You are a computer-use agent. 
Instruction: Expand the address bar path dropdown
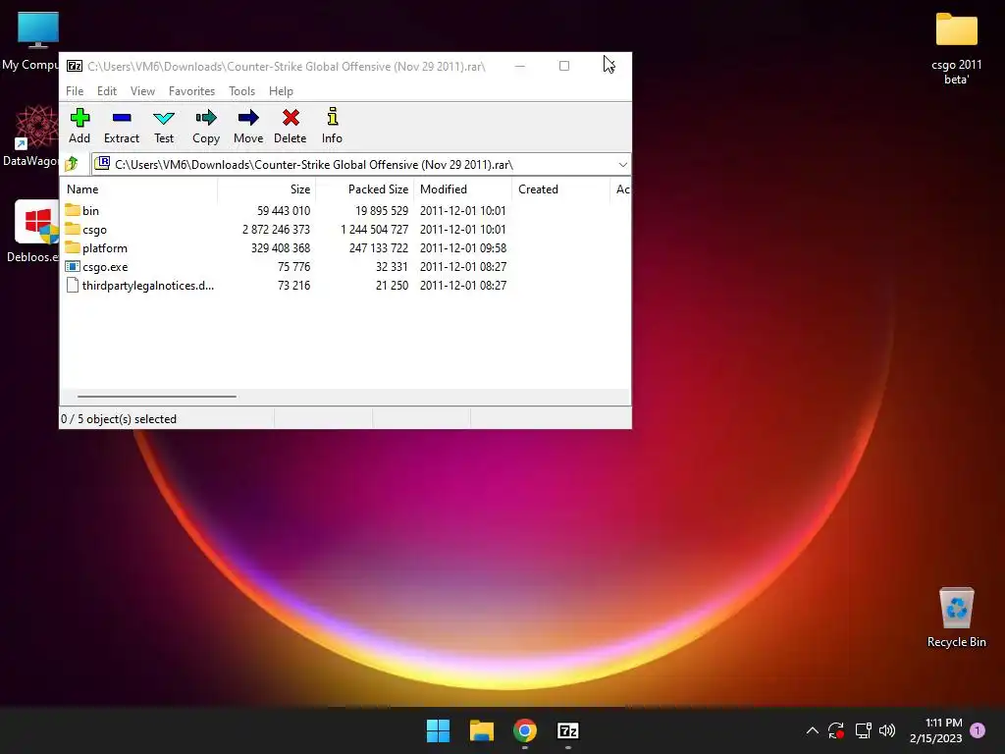point(622,165)
